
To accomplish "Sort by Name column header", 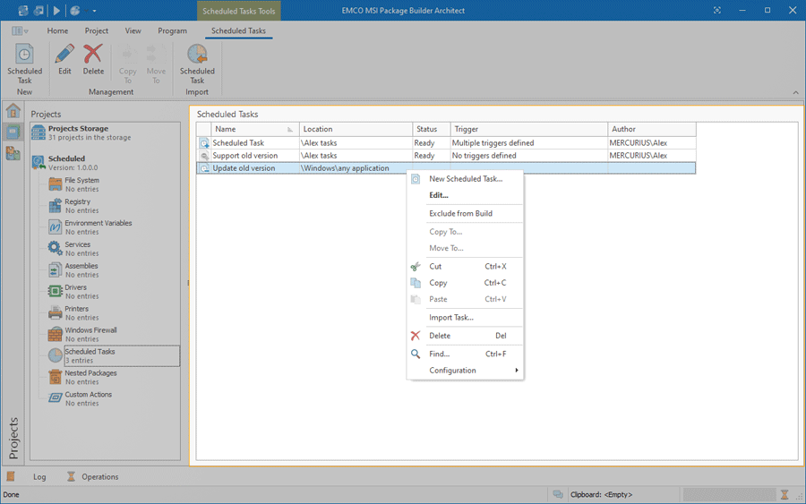I will [x=255, y=129].
